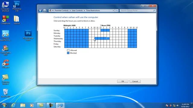The height and width of the screenshot is (108, 193).
Task: Toggle Wednesday 1 PM blocked cell
Action: coord(105,38)
